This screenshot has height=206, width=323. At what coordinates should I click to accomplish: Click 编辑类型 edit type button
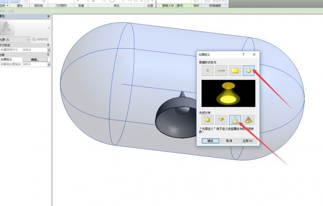coord(40,39)
